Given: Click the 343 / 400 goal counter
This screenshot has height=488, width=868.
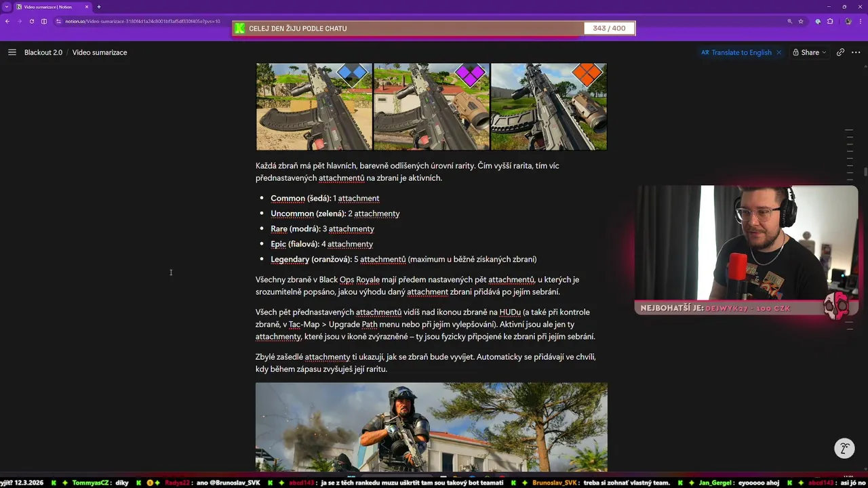Looking at the screenshot, I should point(609,28).
